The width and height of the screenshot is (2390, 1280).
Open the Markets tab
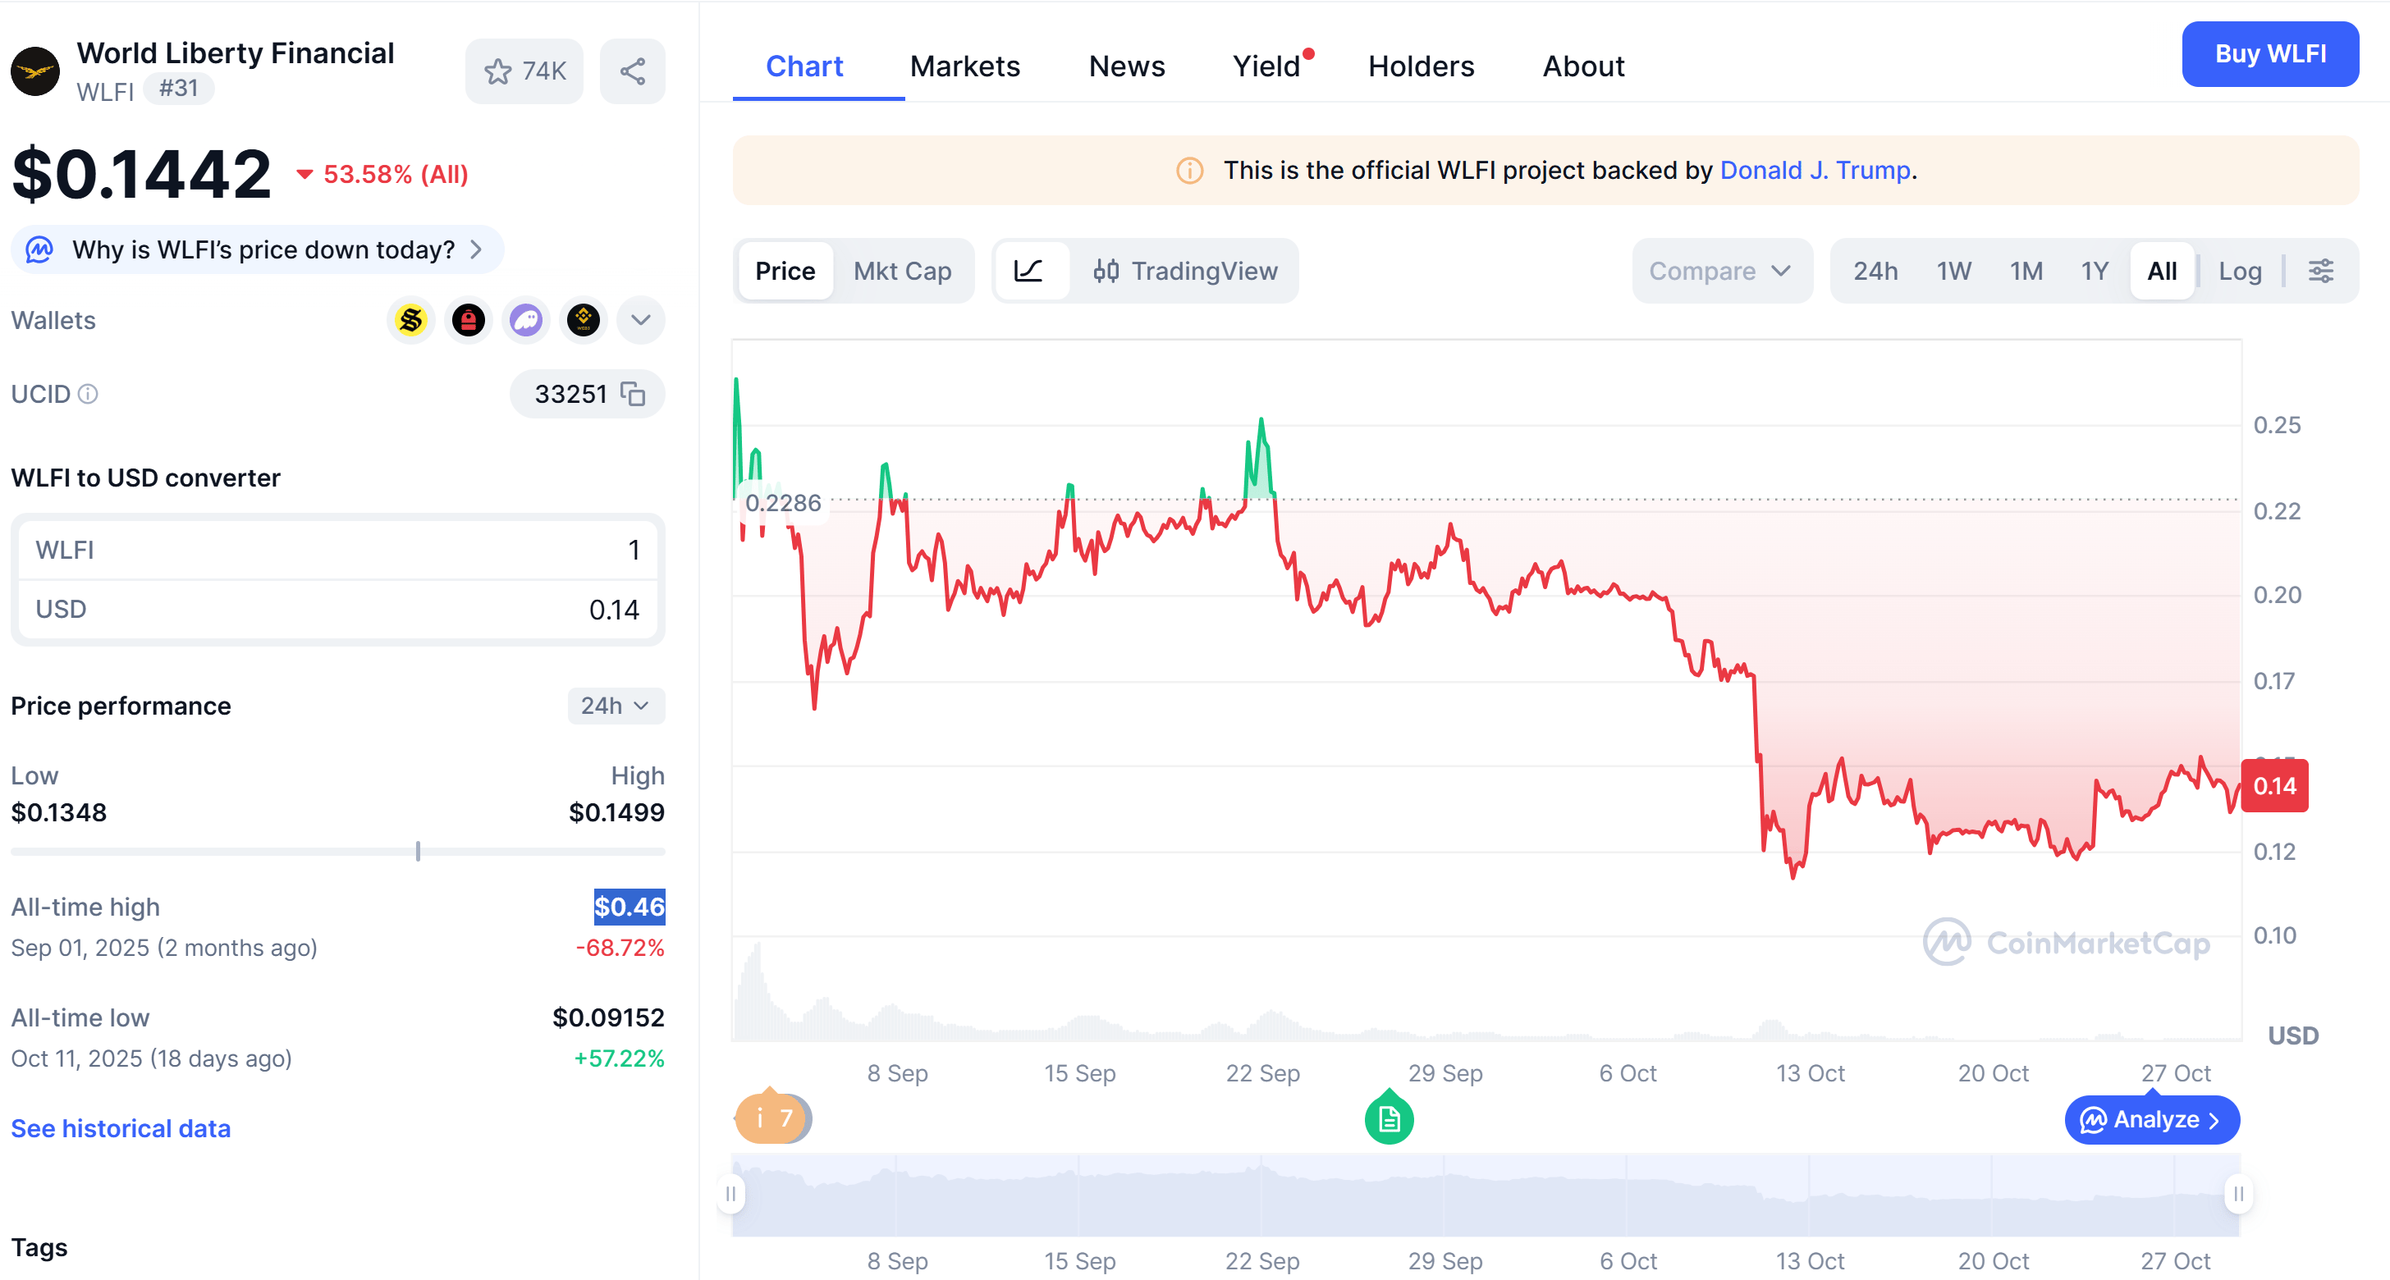coord(964,66)
